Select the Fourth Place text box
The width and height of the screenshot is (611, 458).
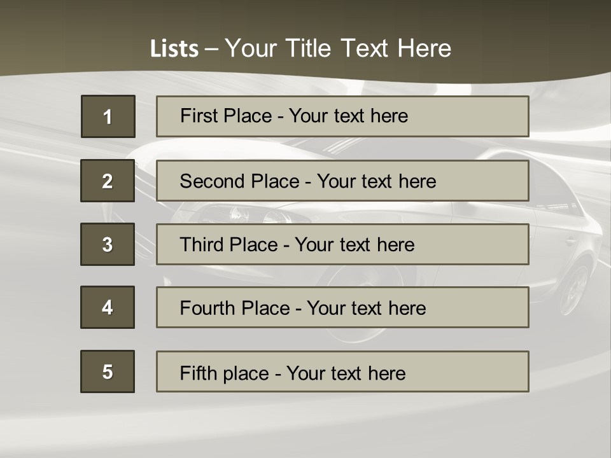click(342, 307)
